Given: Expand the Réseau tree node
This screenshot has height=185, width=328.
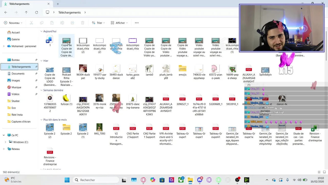Looking at the screenshot, I should tap(4, 149).
